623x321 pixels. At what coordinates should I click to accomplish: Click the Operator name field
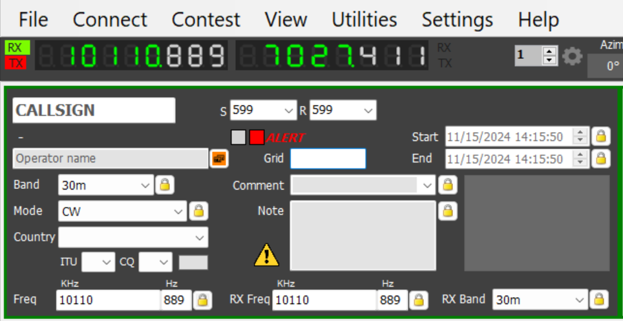point(111,159)
